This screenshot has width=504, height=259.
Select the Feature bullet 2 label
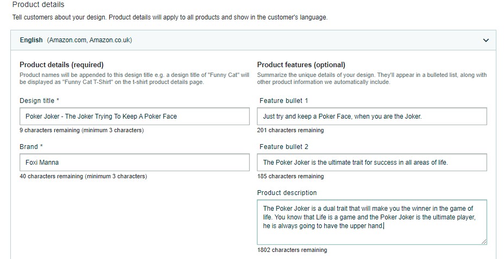tap(284, 147)
